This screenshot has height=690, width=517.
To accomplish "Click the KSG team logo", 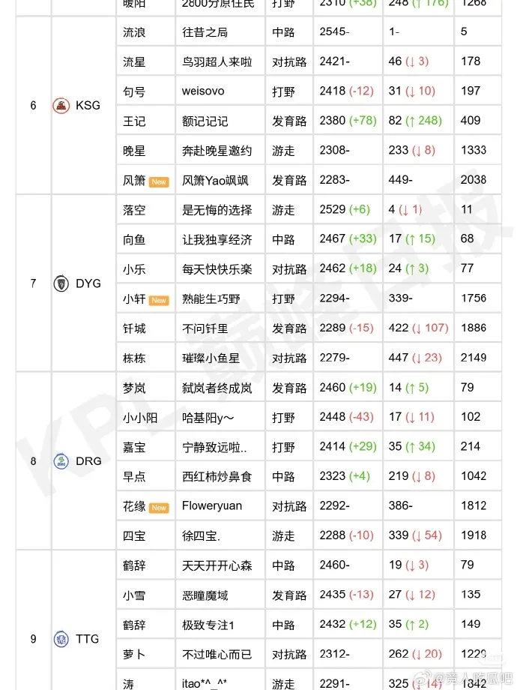I will 61,106.
